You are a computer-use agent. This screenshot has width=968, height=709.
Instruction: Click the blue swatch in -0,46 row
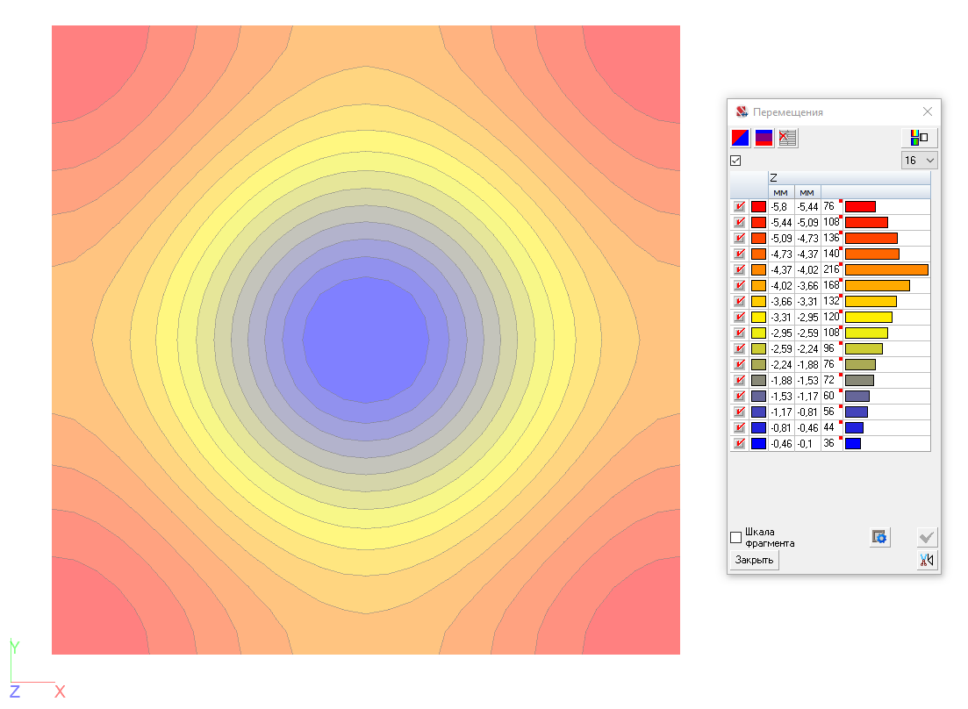coord(758,443)
